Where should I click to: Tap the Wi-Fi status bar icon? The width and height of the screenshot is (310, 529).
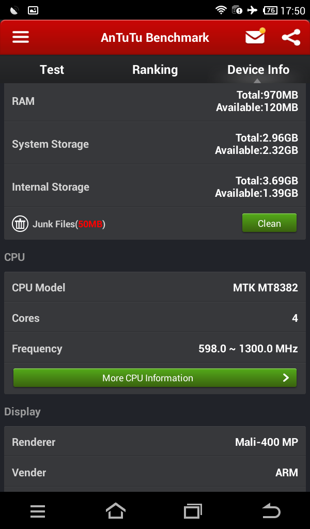[221, 10]
